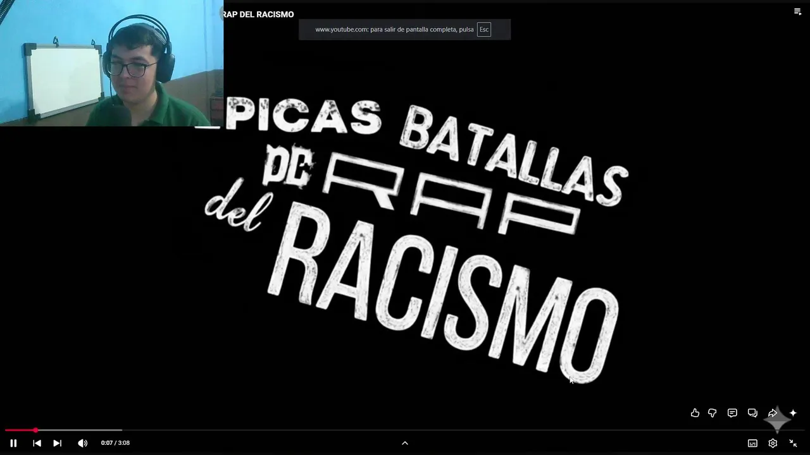Share the video via arrow icon
Viewport: 810px width, 455px height.
pos(773,413)
